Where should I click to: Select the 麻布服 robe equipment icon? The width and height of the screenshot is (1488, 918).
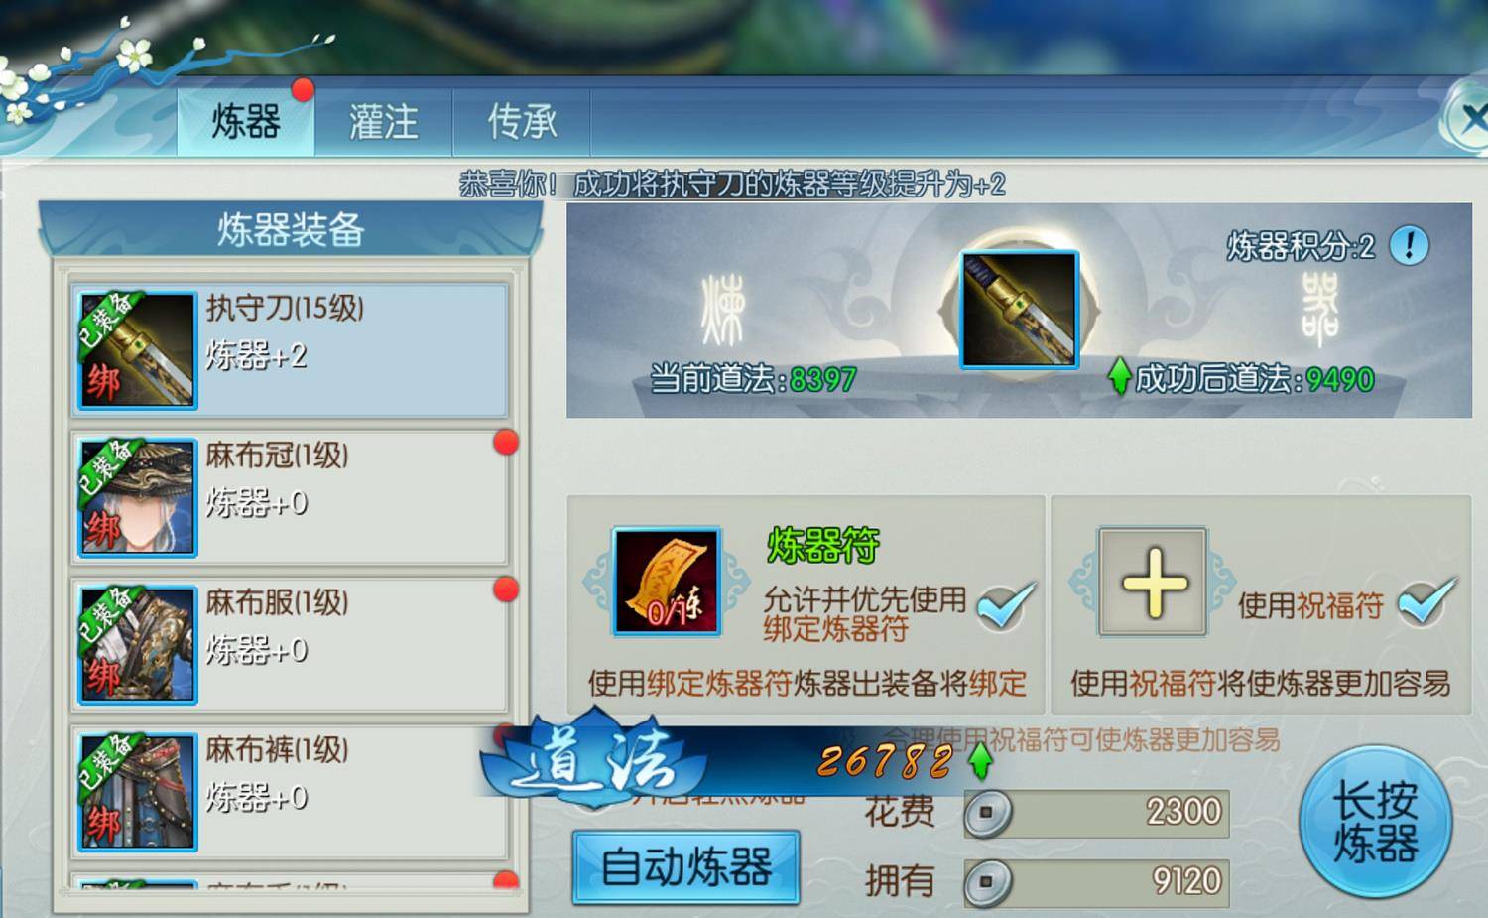tap(137, 644)
